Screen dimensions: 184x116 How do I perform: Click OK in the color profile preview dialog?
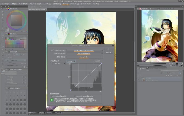[x=109, y=49]
